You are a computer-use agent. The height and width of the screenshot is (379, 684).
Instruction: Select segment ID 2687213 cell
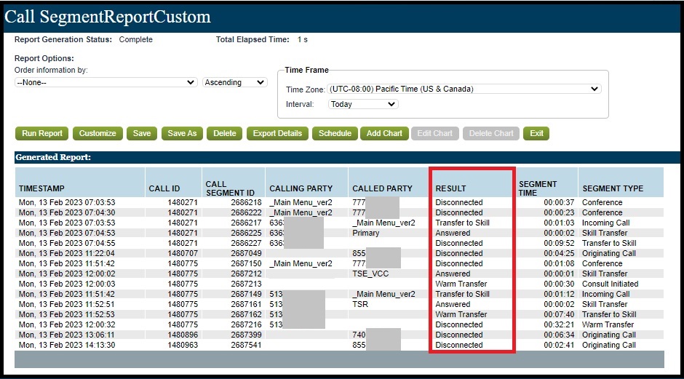246,284
